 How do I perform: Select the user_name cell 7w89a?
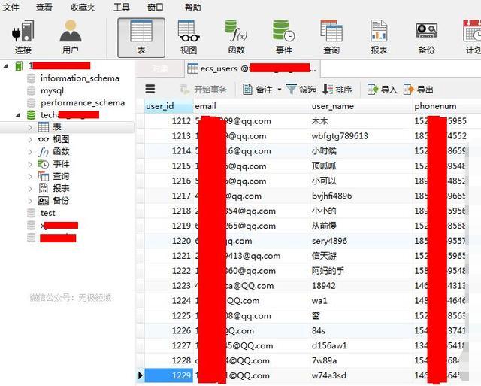[361, 360]
